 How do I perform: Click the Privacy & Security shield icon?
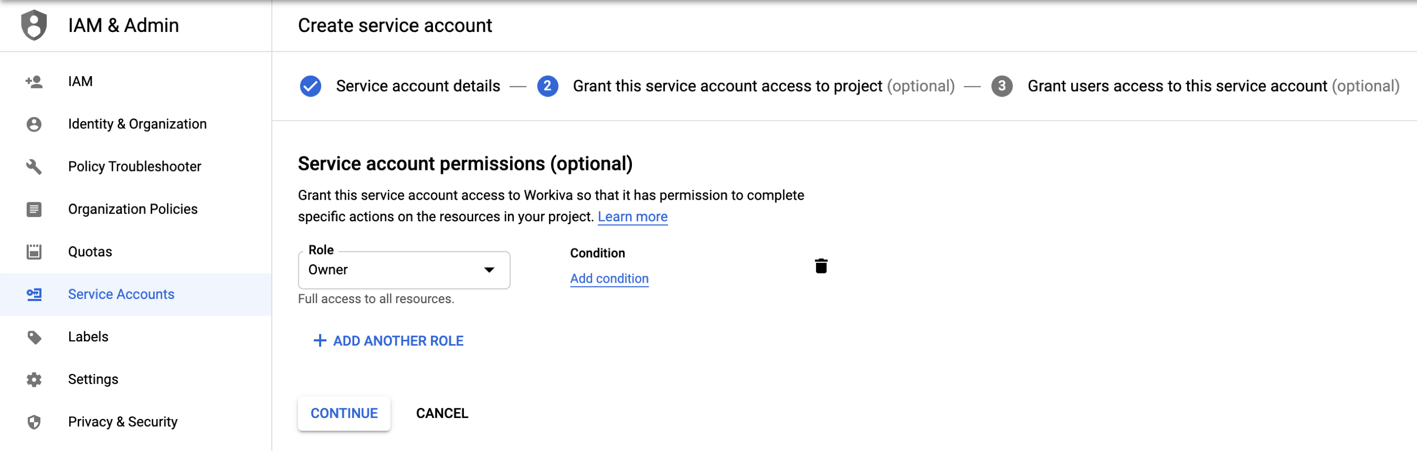[x=34, y=422]
